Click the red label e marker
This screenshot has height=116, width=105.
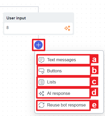coord(94,105)
